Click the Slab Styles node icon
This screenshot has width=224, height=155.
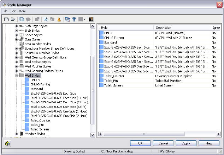22,31
